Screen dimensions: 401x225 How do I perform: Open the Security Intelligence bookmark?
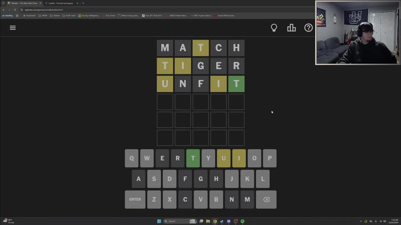pyautogui.click(x=89, y=16)
